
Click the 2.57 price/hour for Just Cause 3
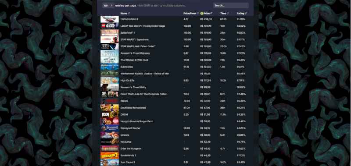(x=186, y=162)
